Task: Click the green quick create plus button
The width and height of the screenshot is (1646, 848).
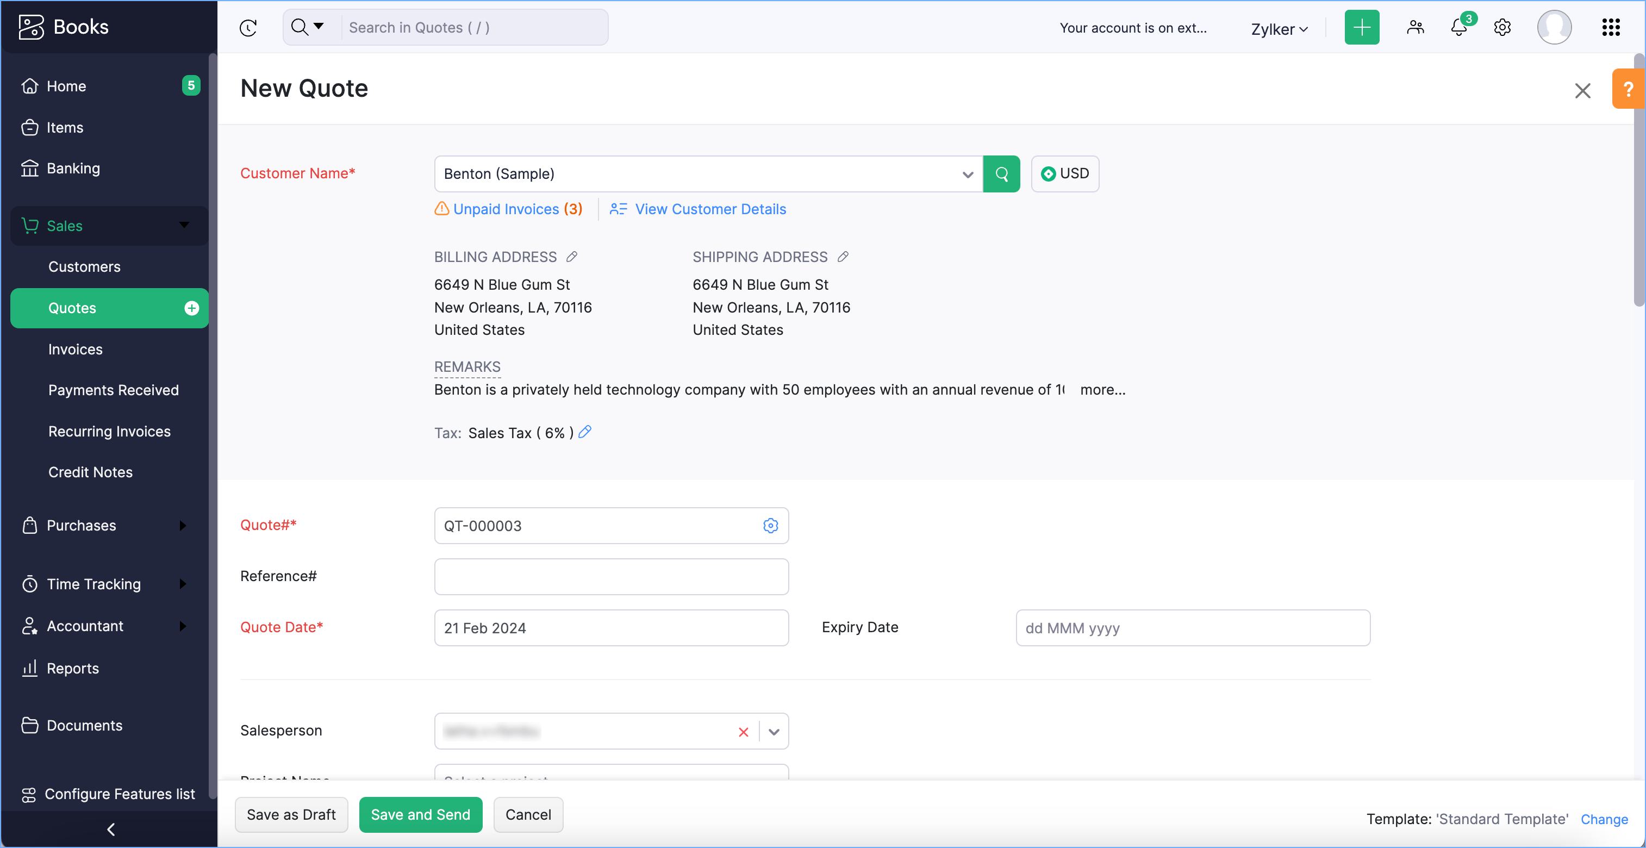Action: click(1362, 28)
